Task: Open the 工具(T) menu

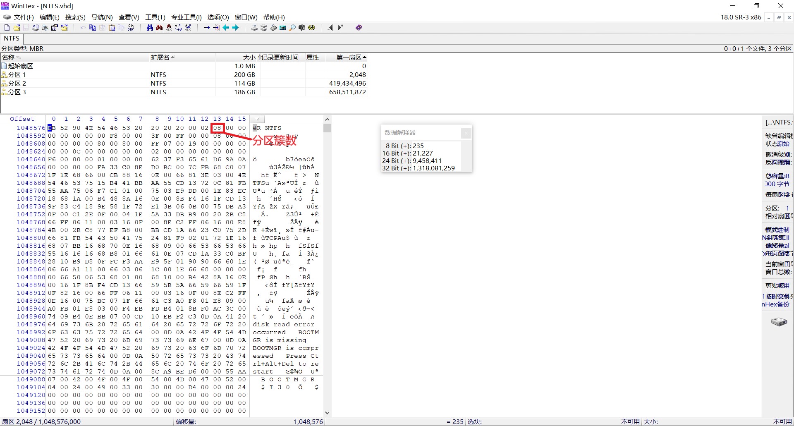Action: [x=155, y=17]
